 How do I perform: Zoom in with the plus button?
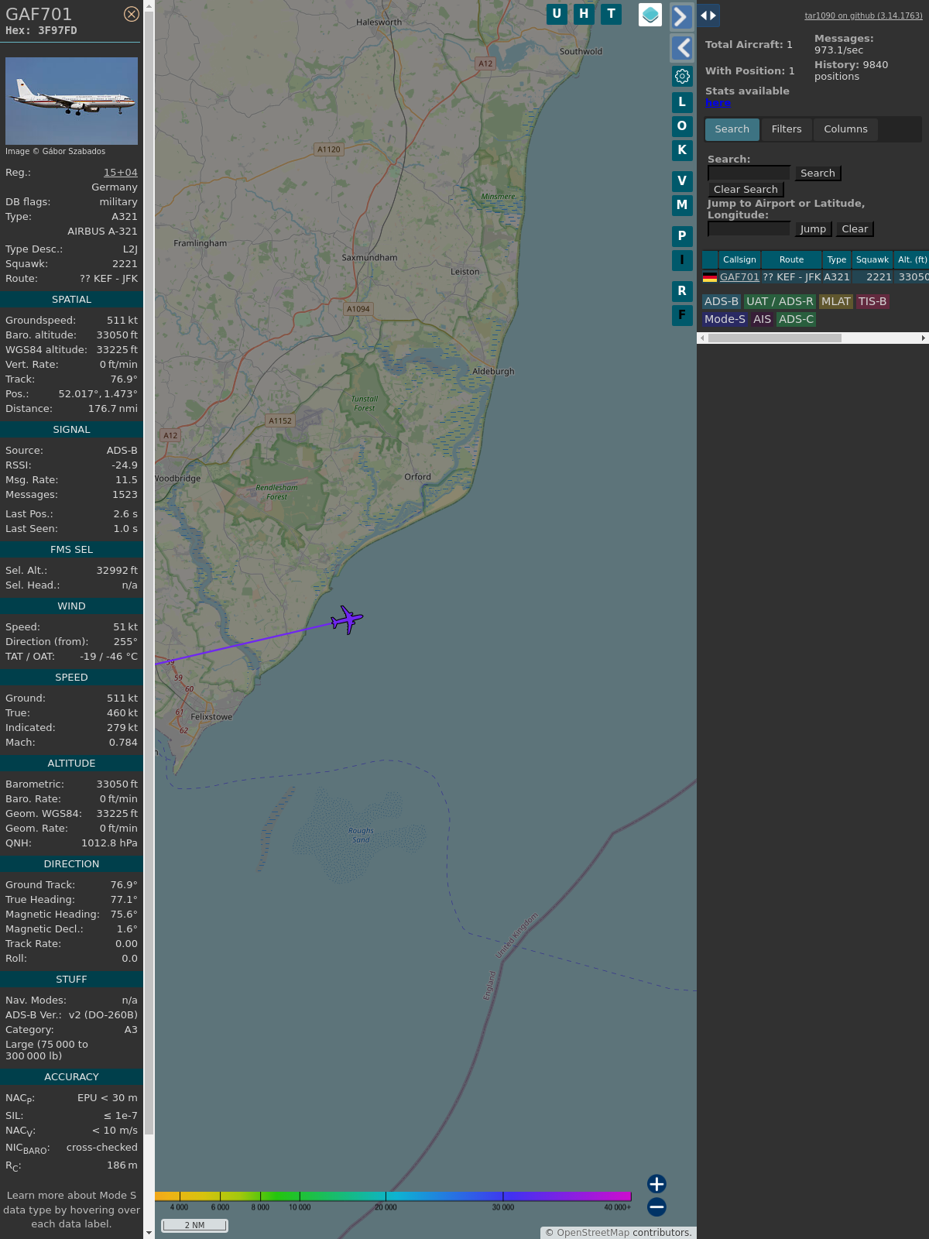coord(656,1184)
